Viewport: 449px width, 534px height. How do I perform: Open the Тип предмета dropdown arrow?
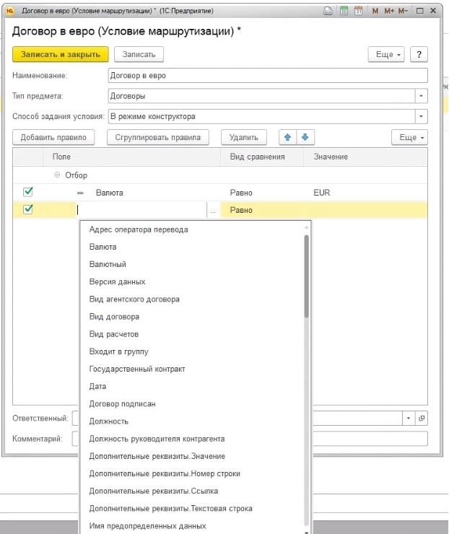421,96
